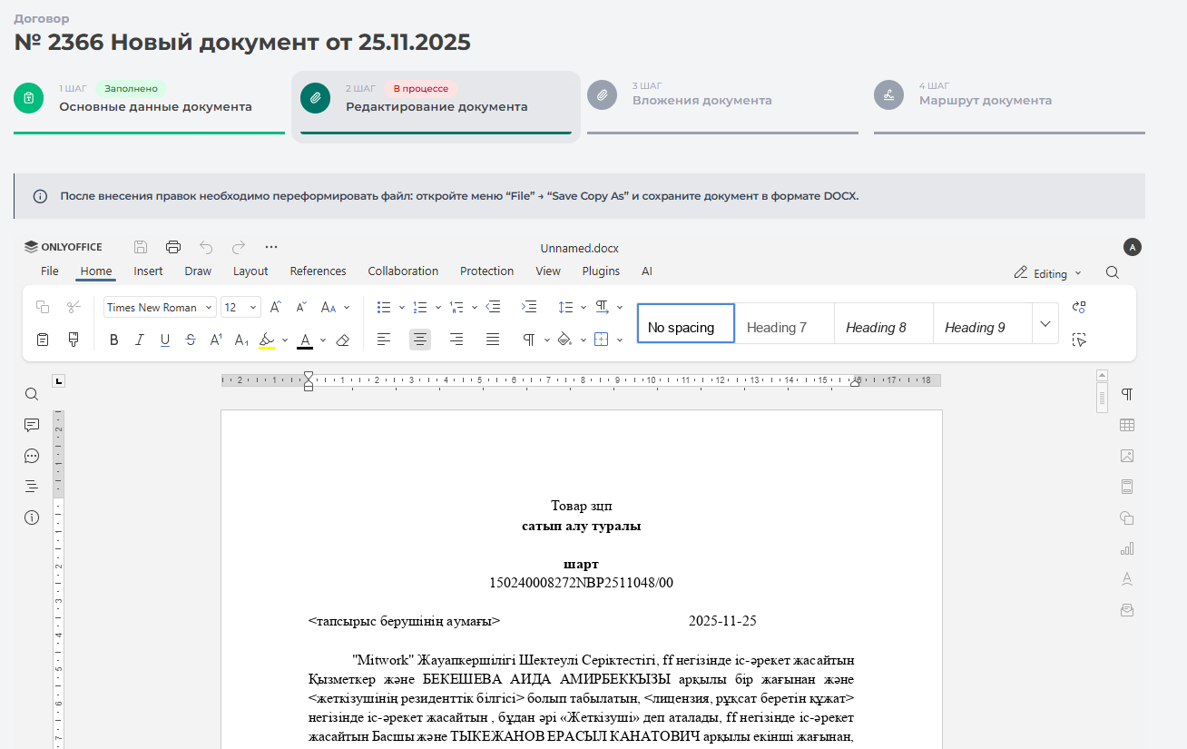Viewport: 1187px width, 749px height.
Task: Open the font size 12 dropdown
Action: pyautogui.click(x=240, y=308)
